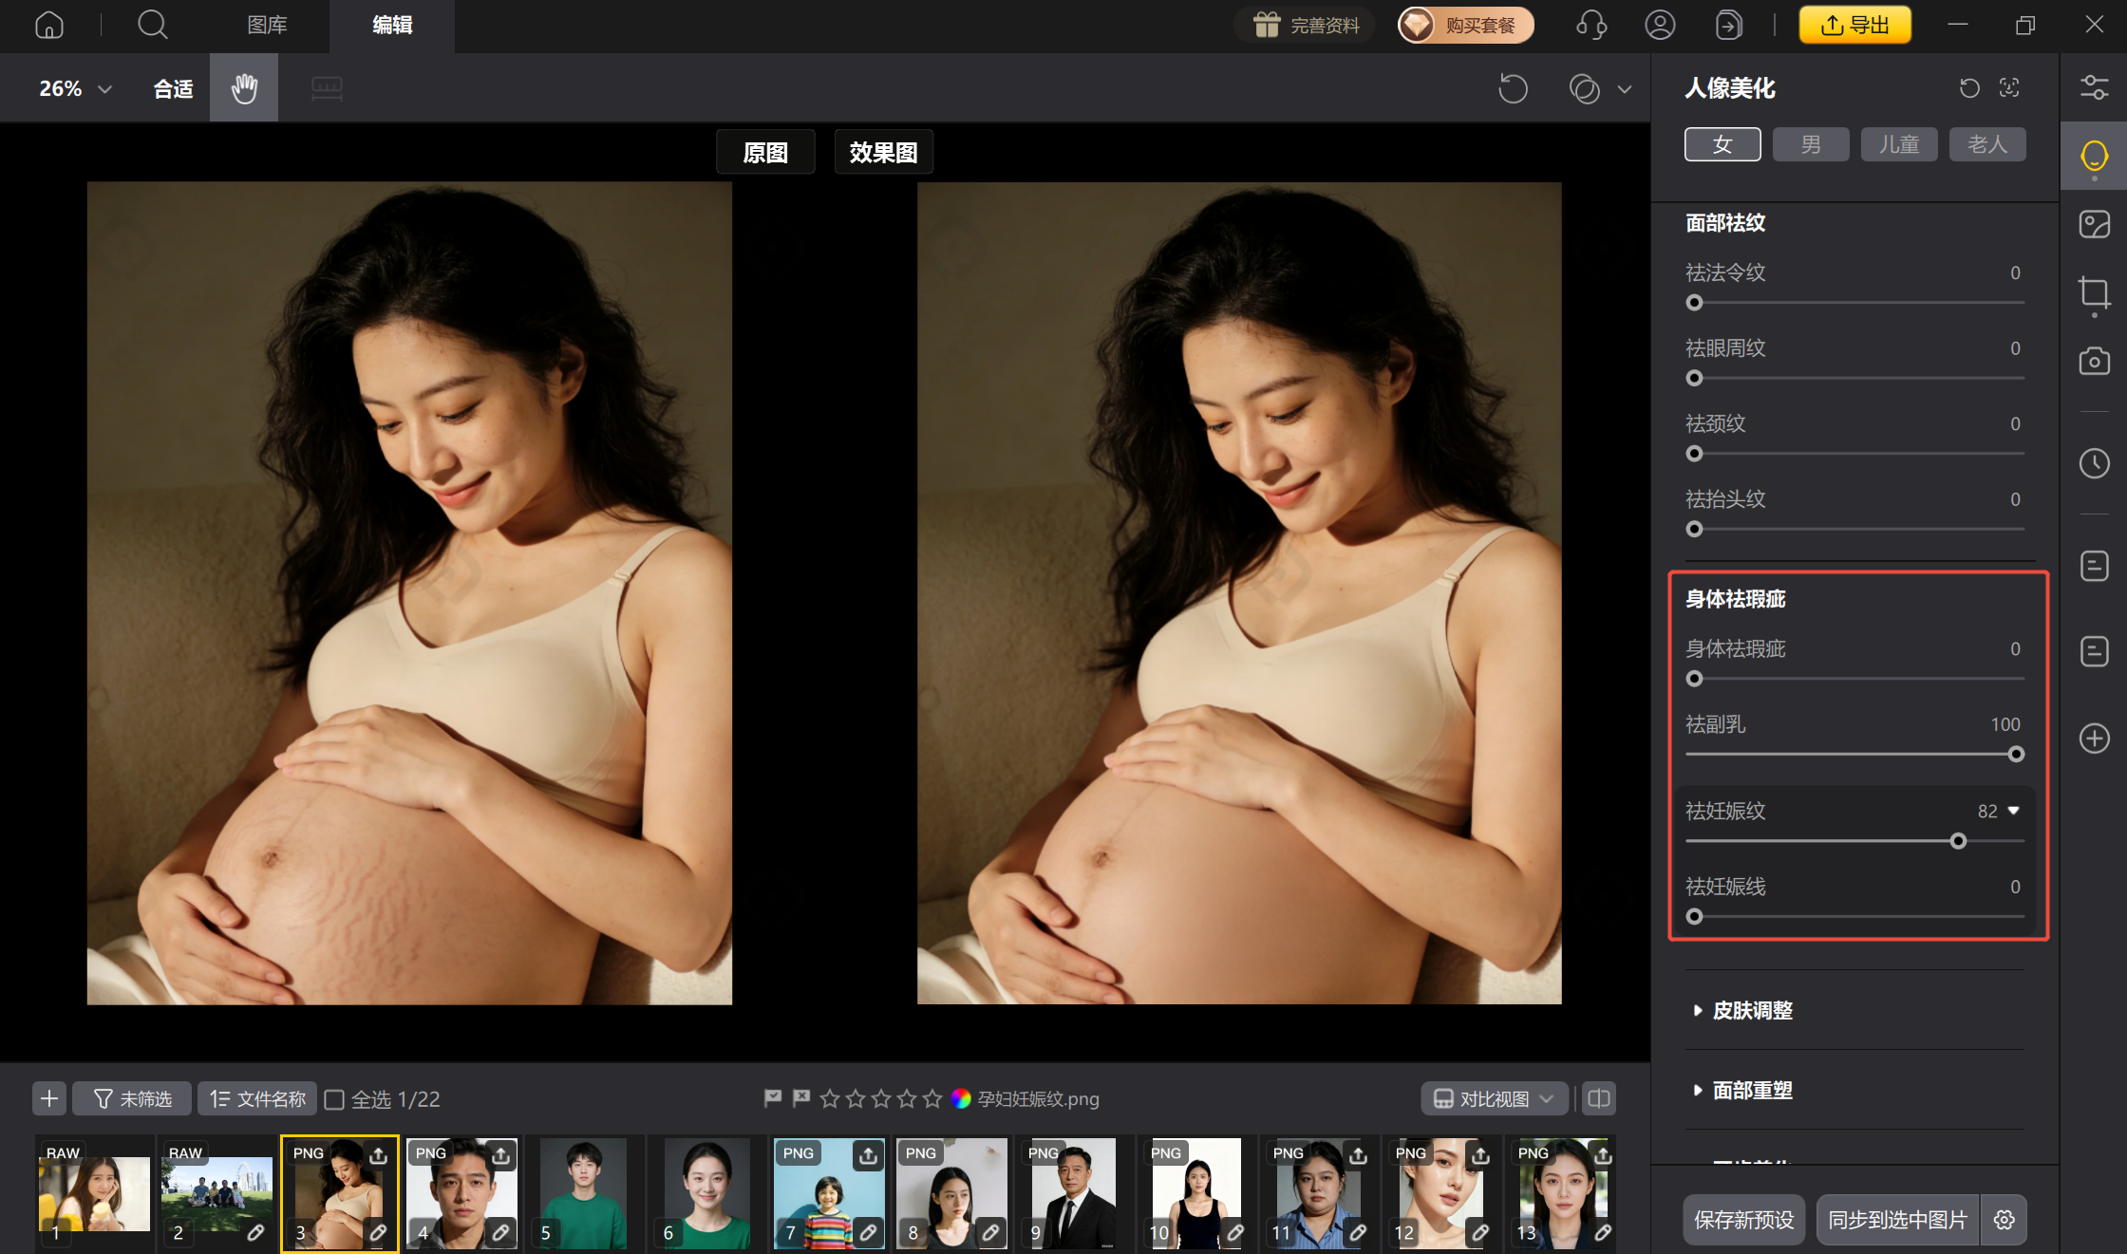Open the 对比视图 view dropdown
This screenshot has height=1254, width=2127.
pos(1494,1098)
